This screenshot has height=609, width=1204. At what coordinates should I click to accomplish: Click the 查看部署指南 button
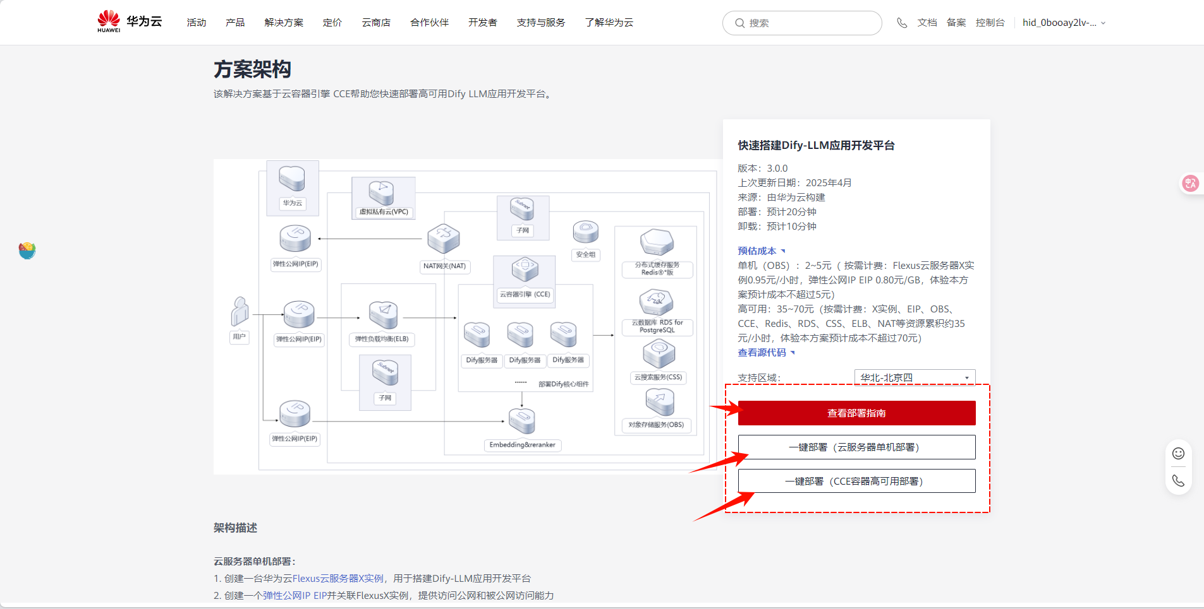[856, 413]
